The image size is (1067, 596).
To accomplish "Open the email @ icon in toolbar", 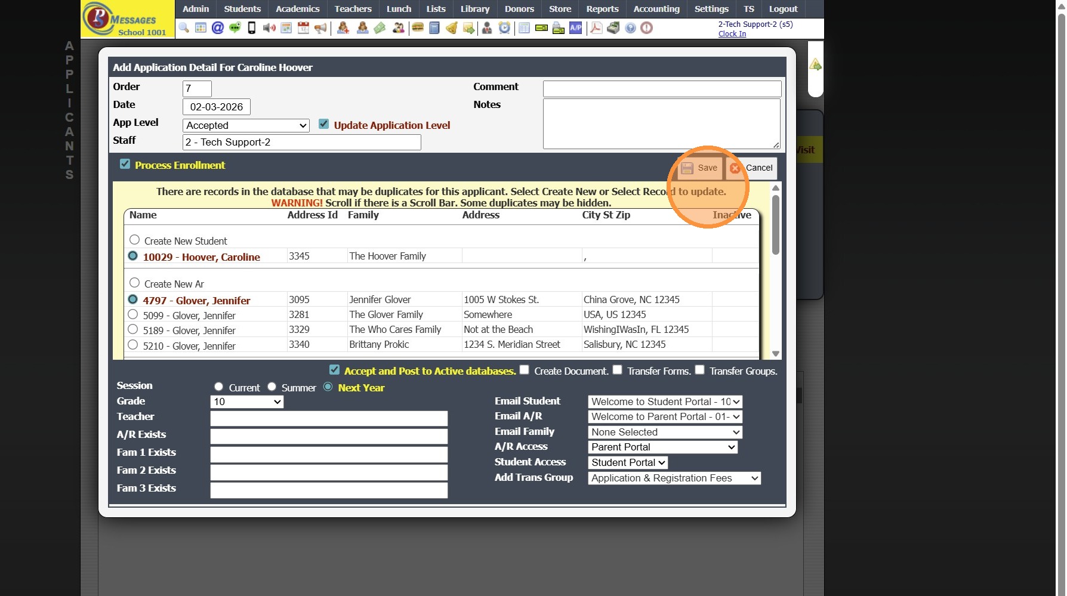I will click(x=218, y=28).
